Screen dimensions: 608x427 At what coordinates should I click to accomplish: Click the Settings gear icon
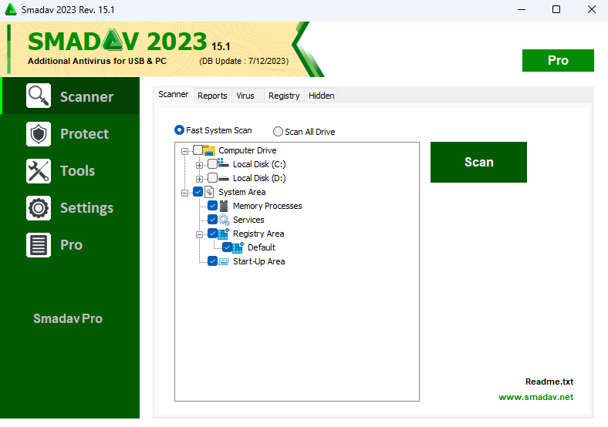coord(39,208)
